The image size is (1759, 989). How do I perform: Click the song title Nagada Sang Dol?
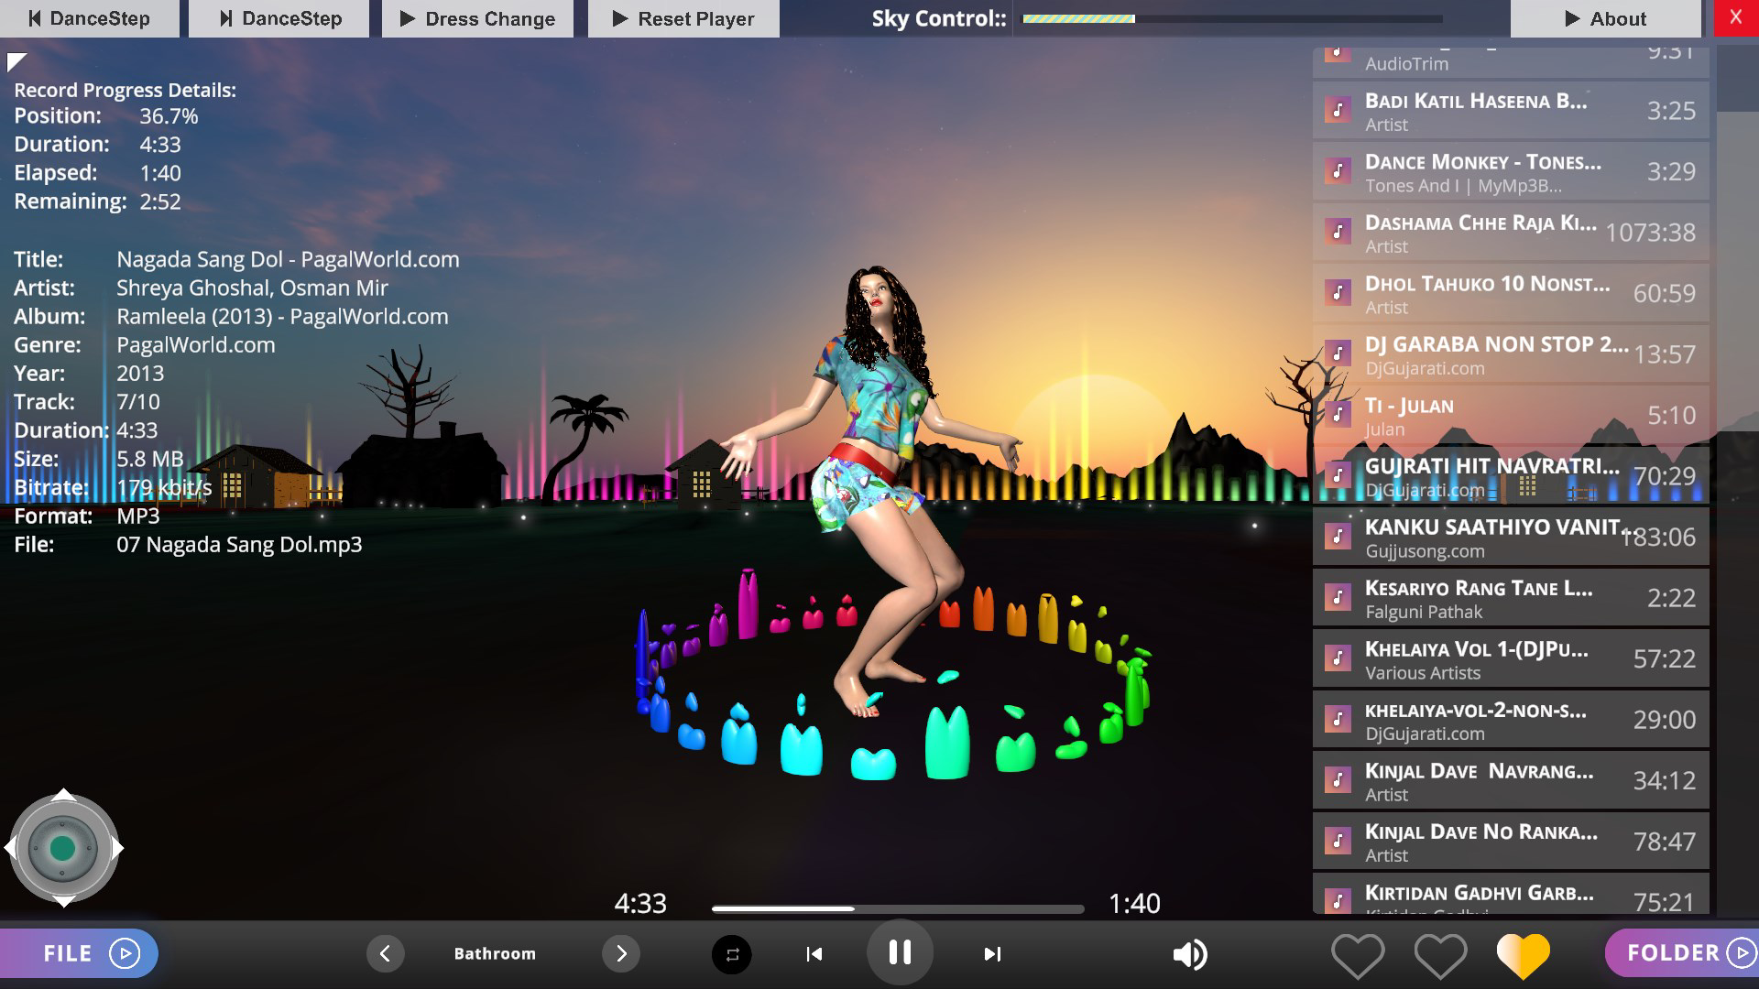point(288,259)
